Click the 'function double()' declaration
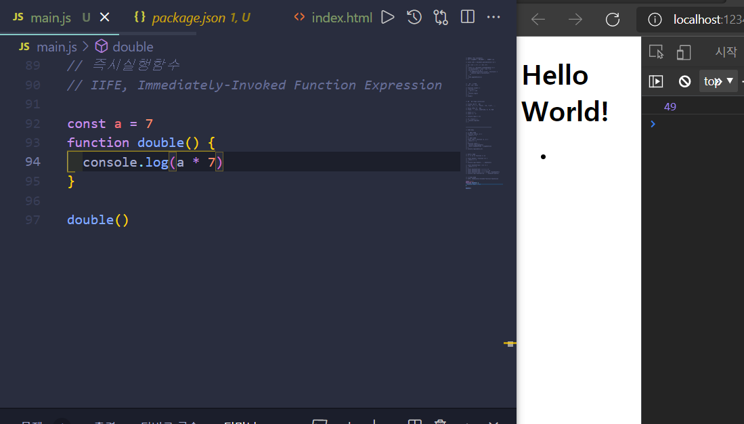Image resolution: width=744 pixels, height=424 pixels. pos(141,142)
